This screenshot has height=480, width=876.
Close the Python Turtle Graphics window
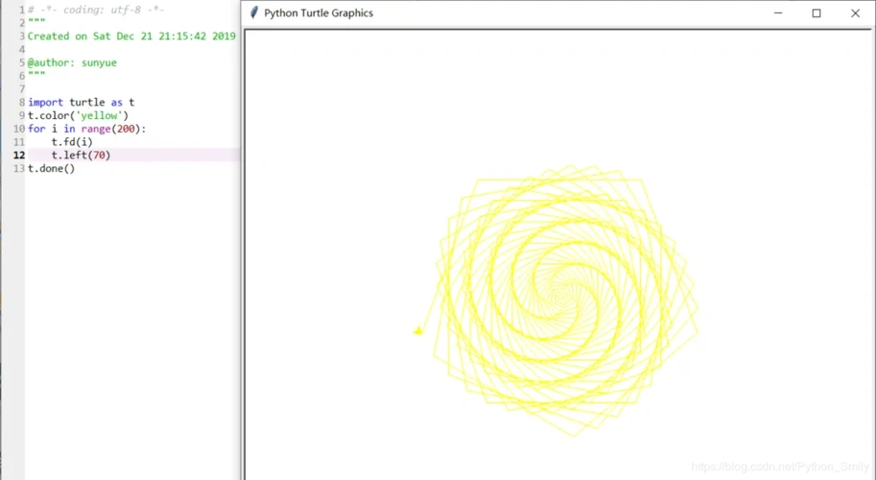855,13
